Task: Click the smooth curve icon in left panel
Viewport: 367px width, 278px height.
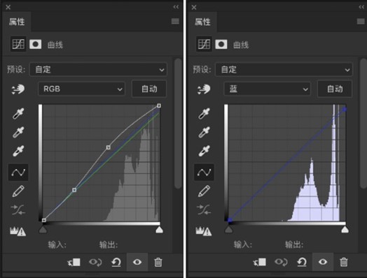Action: 18,210
